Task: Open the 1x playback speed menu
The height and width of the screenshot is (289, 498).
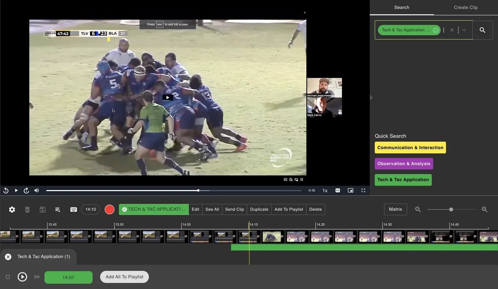Action: pos(325,190)
